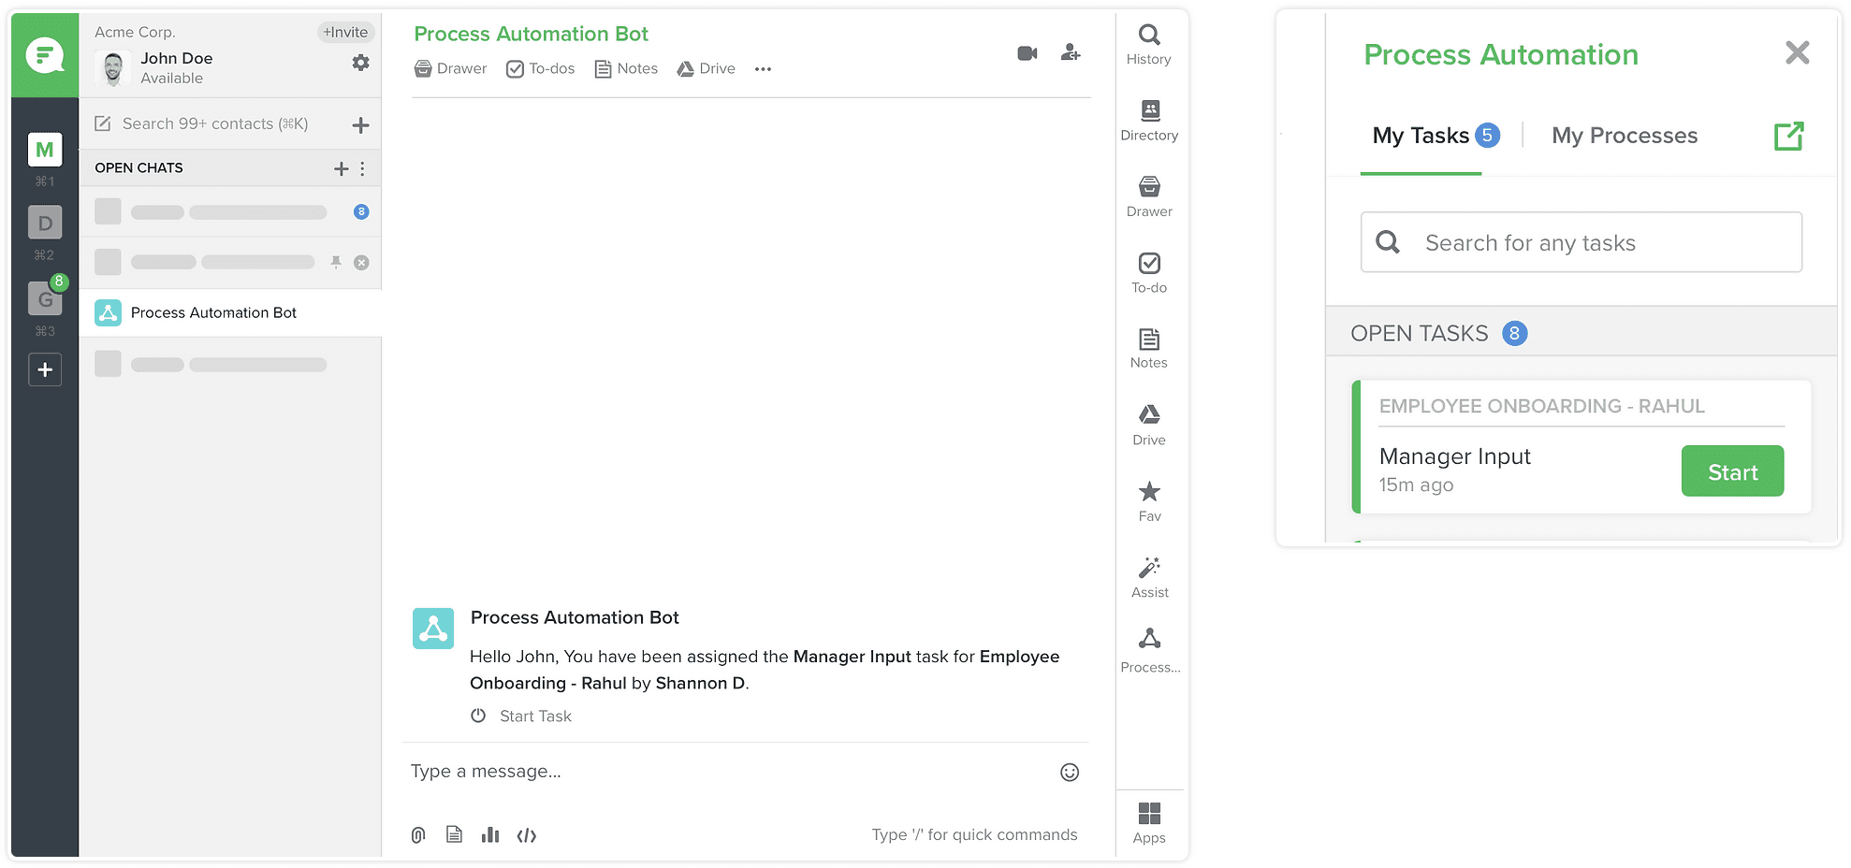
Task: Add a new team with plus button
Action: (45, 369)
